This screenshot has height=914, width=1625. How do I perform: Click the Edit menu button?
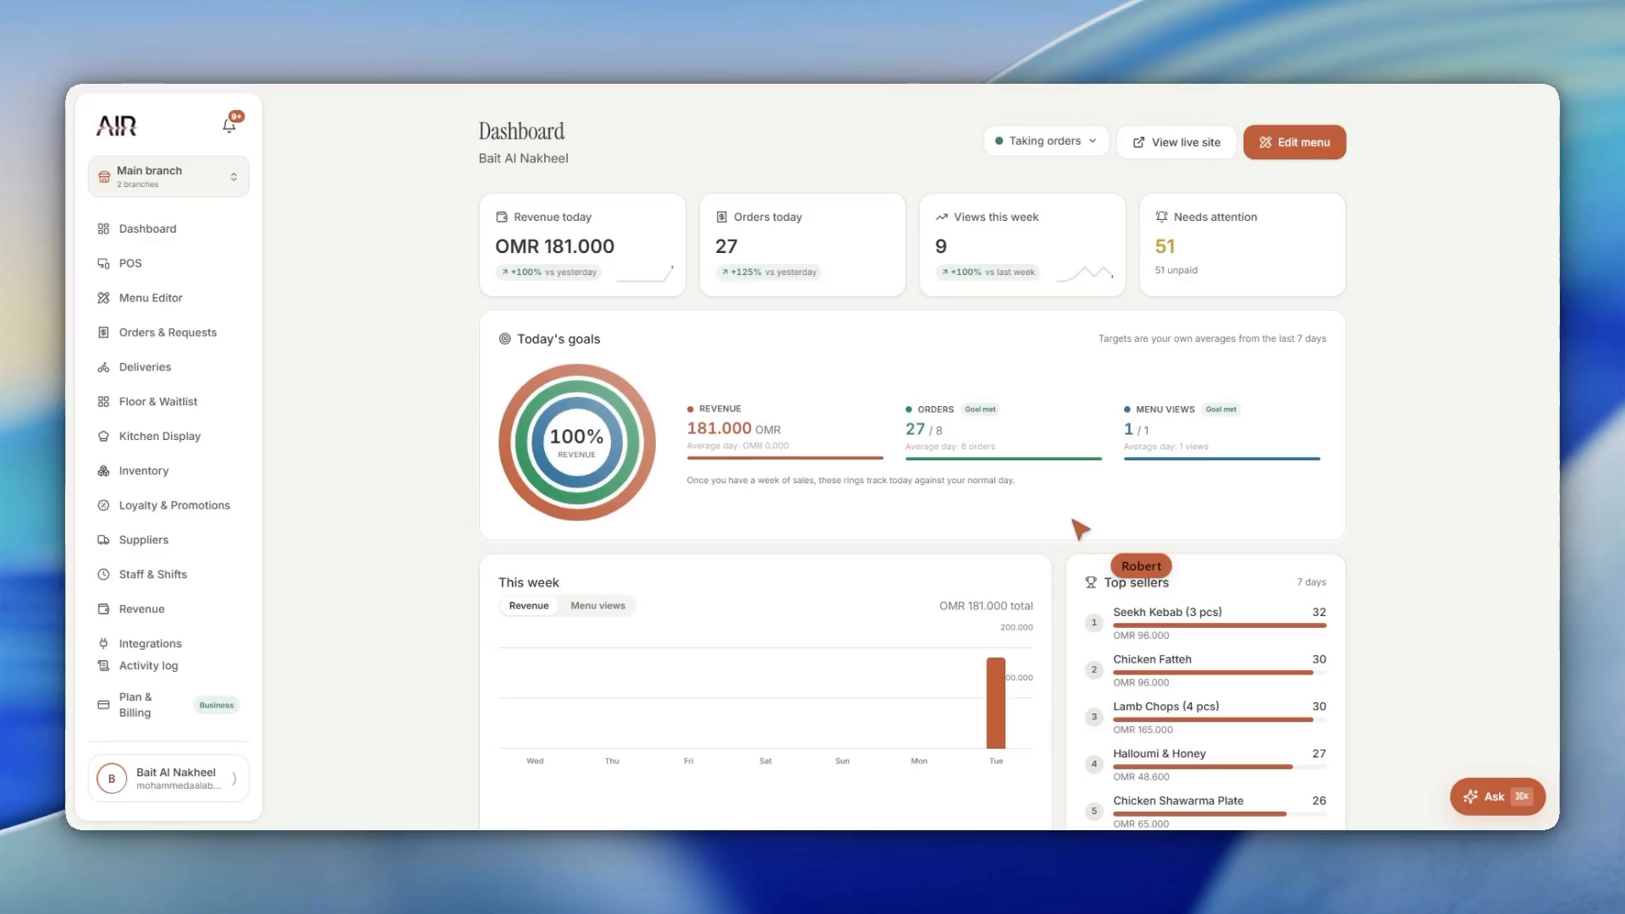tap(1294, 142)
